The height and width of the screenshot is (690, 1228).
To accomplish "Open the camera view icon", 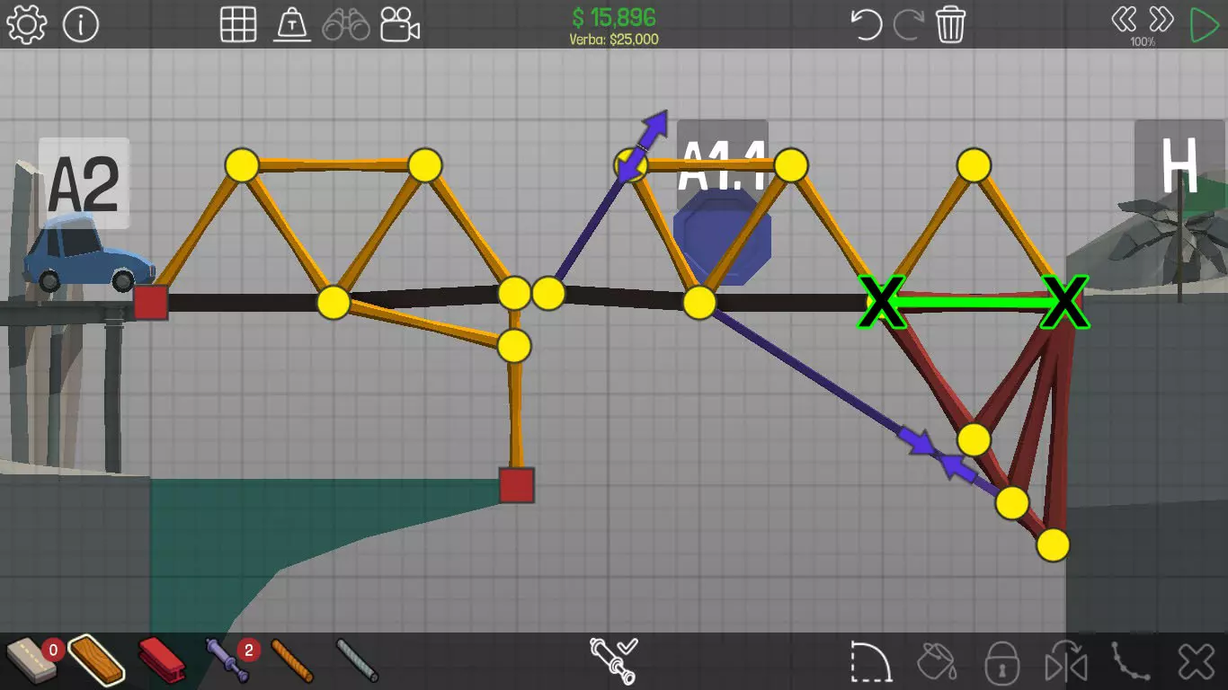I will tap(400, 25).
